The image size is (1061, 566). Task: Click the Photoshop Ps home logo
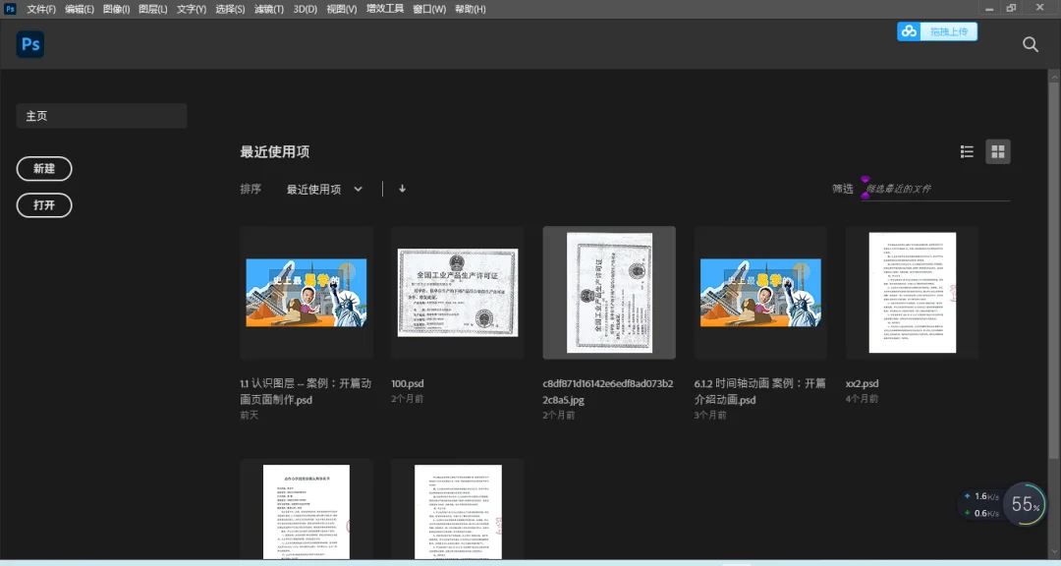click(x=30, y=44)
